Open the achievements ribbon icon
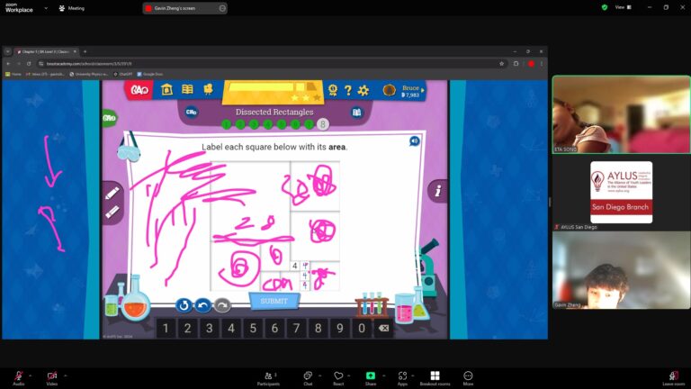 click(x=333, y=90)
